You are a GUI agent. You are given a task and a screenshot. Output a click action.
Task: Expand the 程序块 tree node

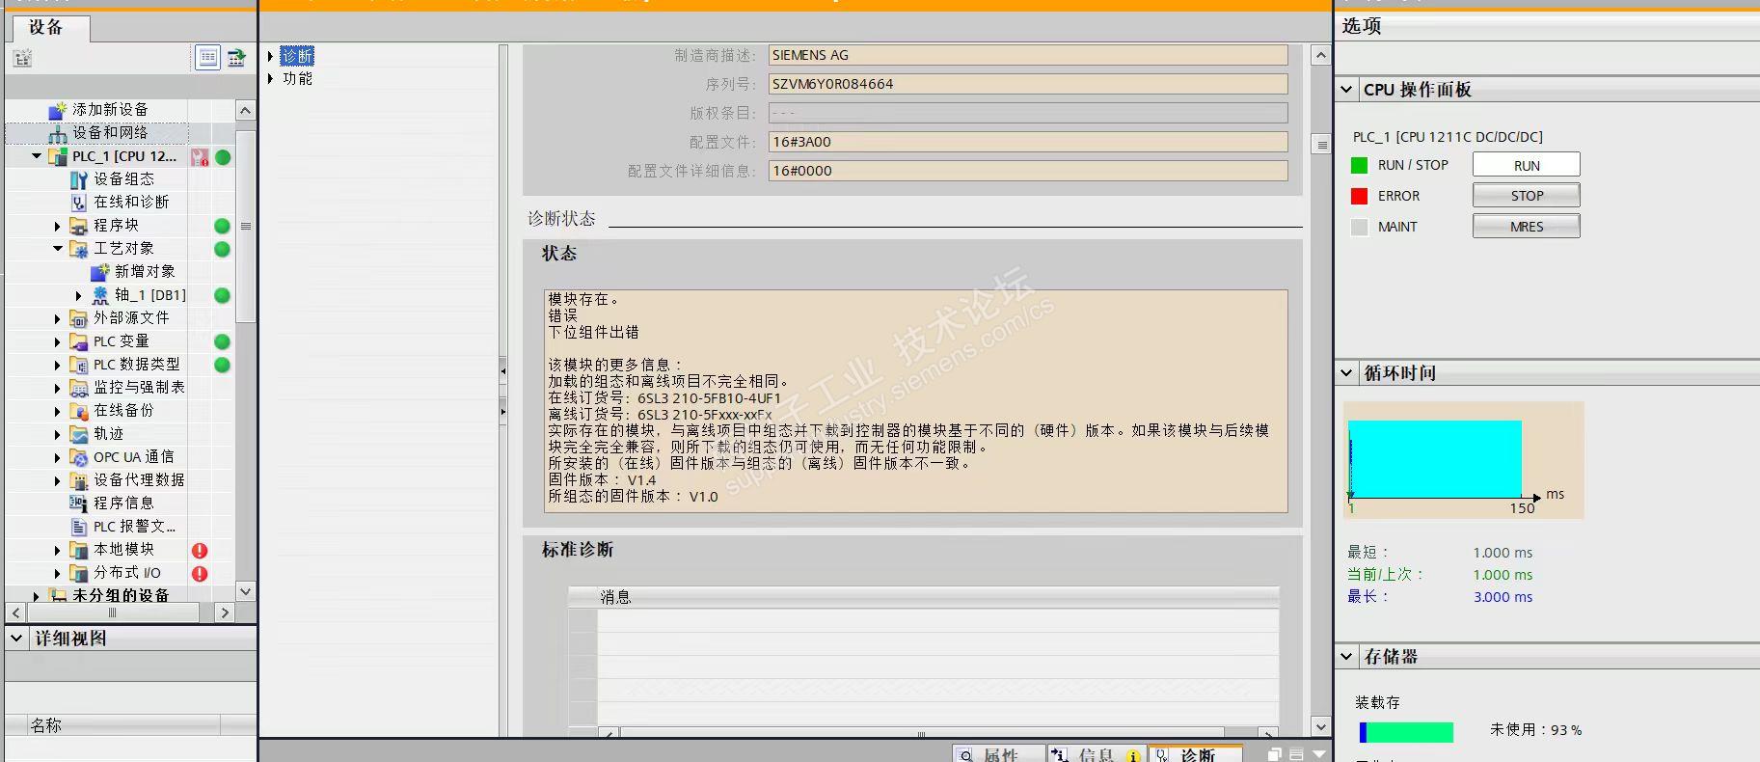(x=57, y=227)
